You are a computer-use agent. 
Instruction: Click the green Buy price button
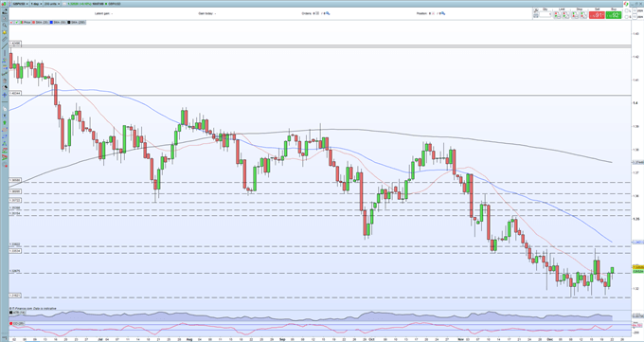point(613,15)
